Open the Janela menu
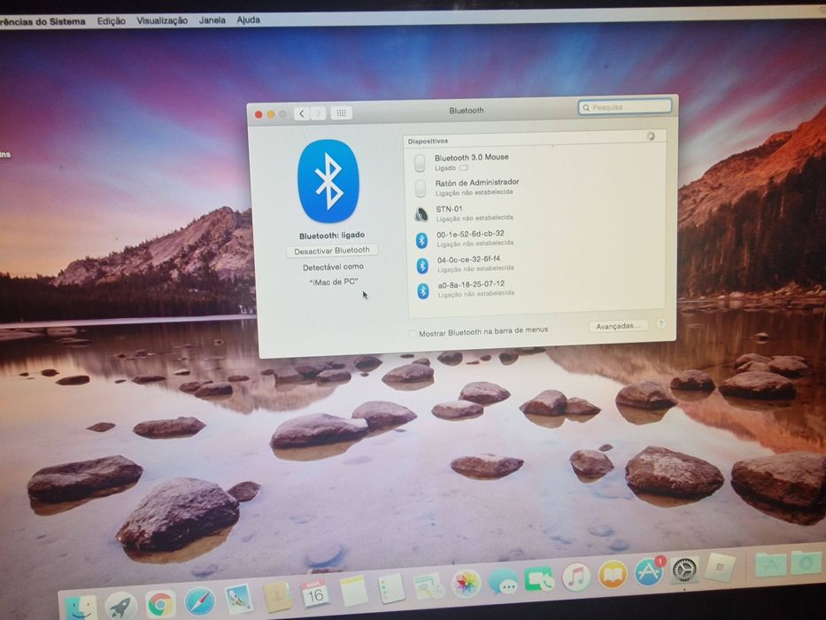This screenshot has width=826, height=620. 212,20
